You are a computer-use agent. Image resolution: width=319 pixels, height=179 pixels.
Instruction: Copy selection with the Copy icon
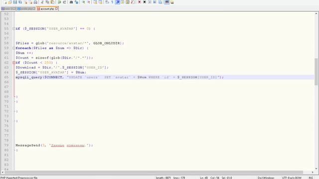[x=47, y=2]
